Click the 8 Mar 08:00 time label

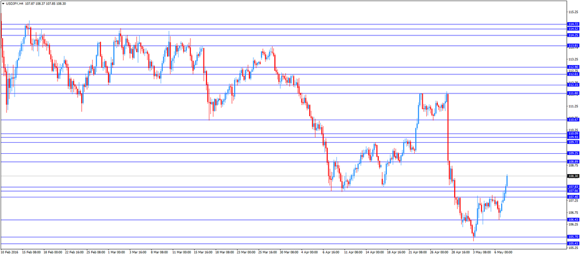[x=160, y=253]
